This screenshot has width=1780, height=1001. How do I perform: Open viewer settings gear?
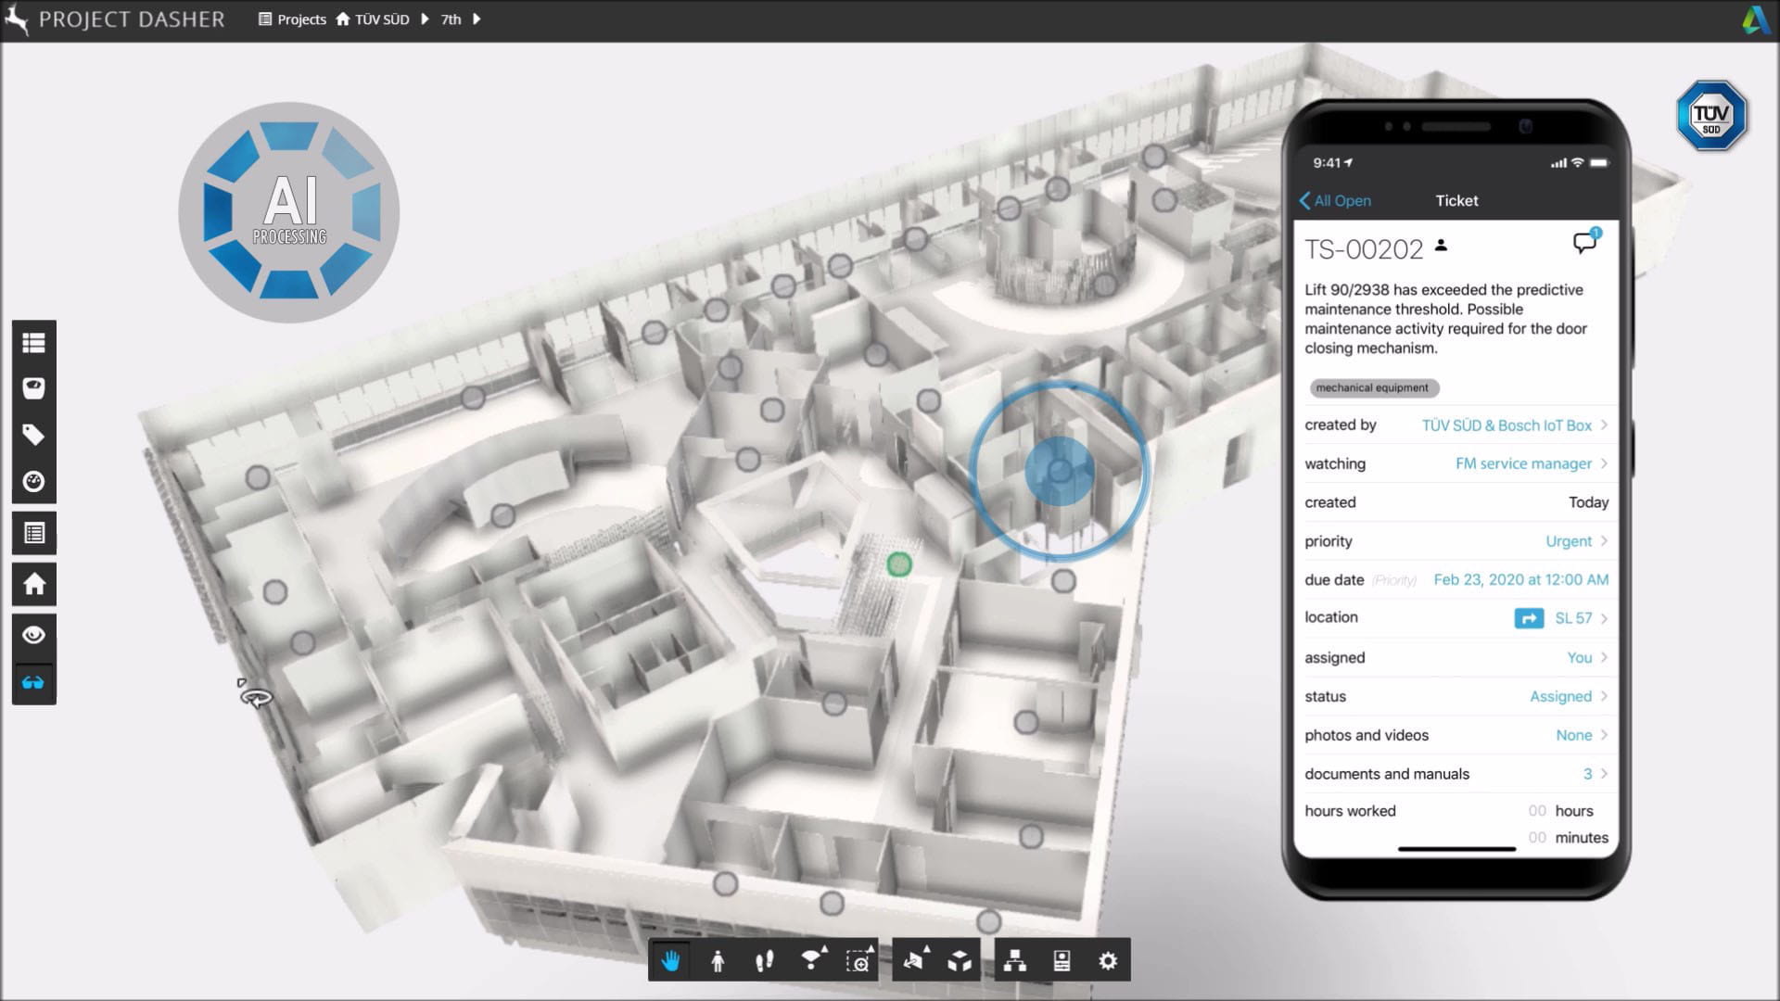click(1108, 961)
